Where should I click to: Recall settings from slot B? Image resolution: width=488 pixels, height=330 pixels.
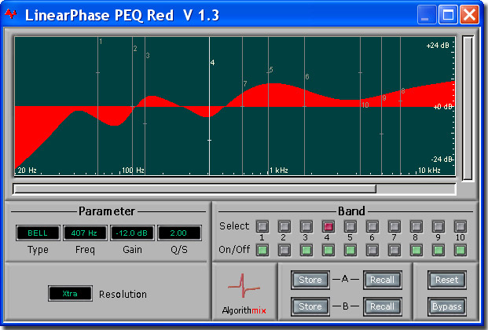coord(382,306)
